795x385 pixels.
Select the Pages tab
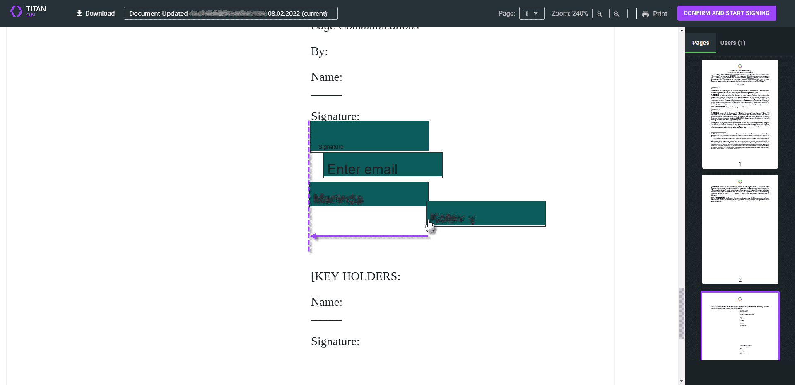[x=700, y=43]
